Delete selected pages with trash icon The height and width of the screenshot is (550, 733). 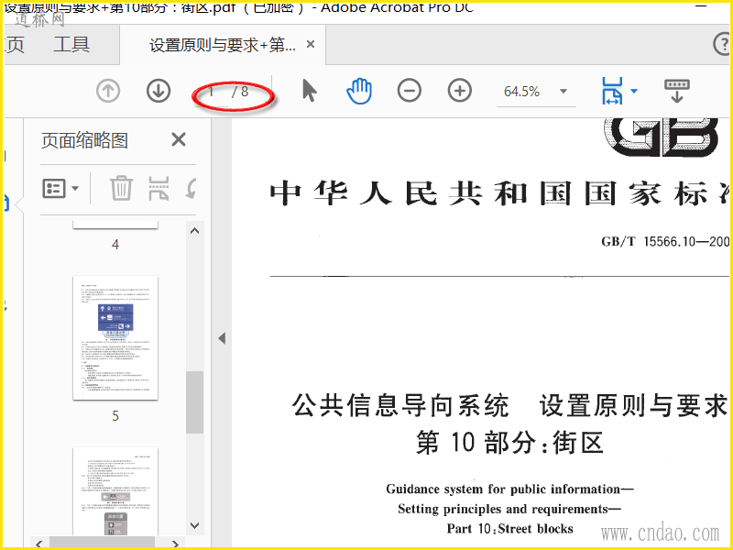point(121,188)
